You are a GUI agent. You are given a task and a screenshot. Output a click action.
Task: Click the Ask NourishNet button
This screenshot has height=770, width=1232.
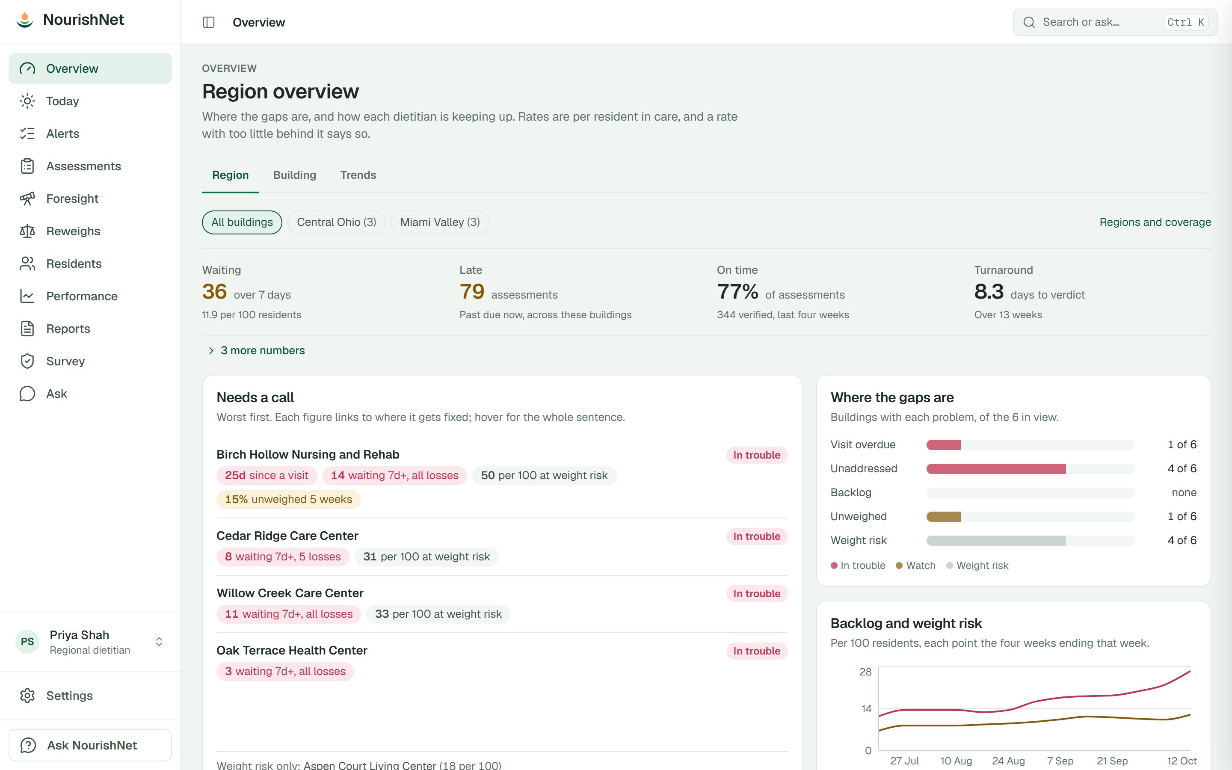click(x=90, y=745)
